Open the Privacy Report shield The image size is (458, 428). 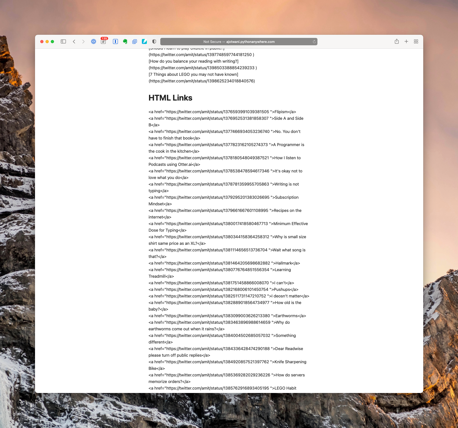coord(154,42)
